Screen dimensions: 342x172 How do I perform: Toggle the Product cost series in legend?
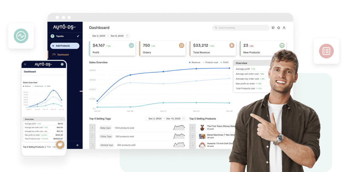click(x=211, y=62)
